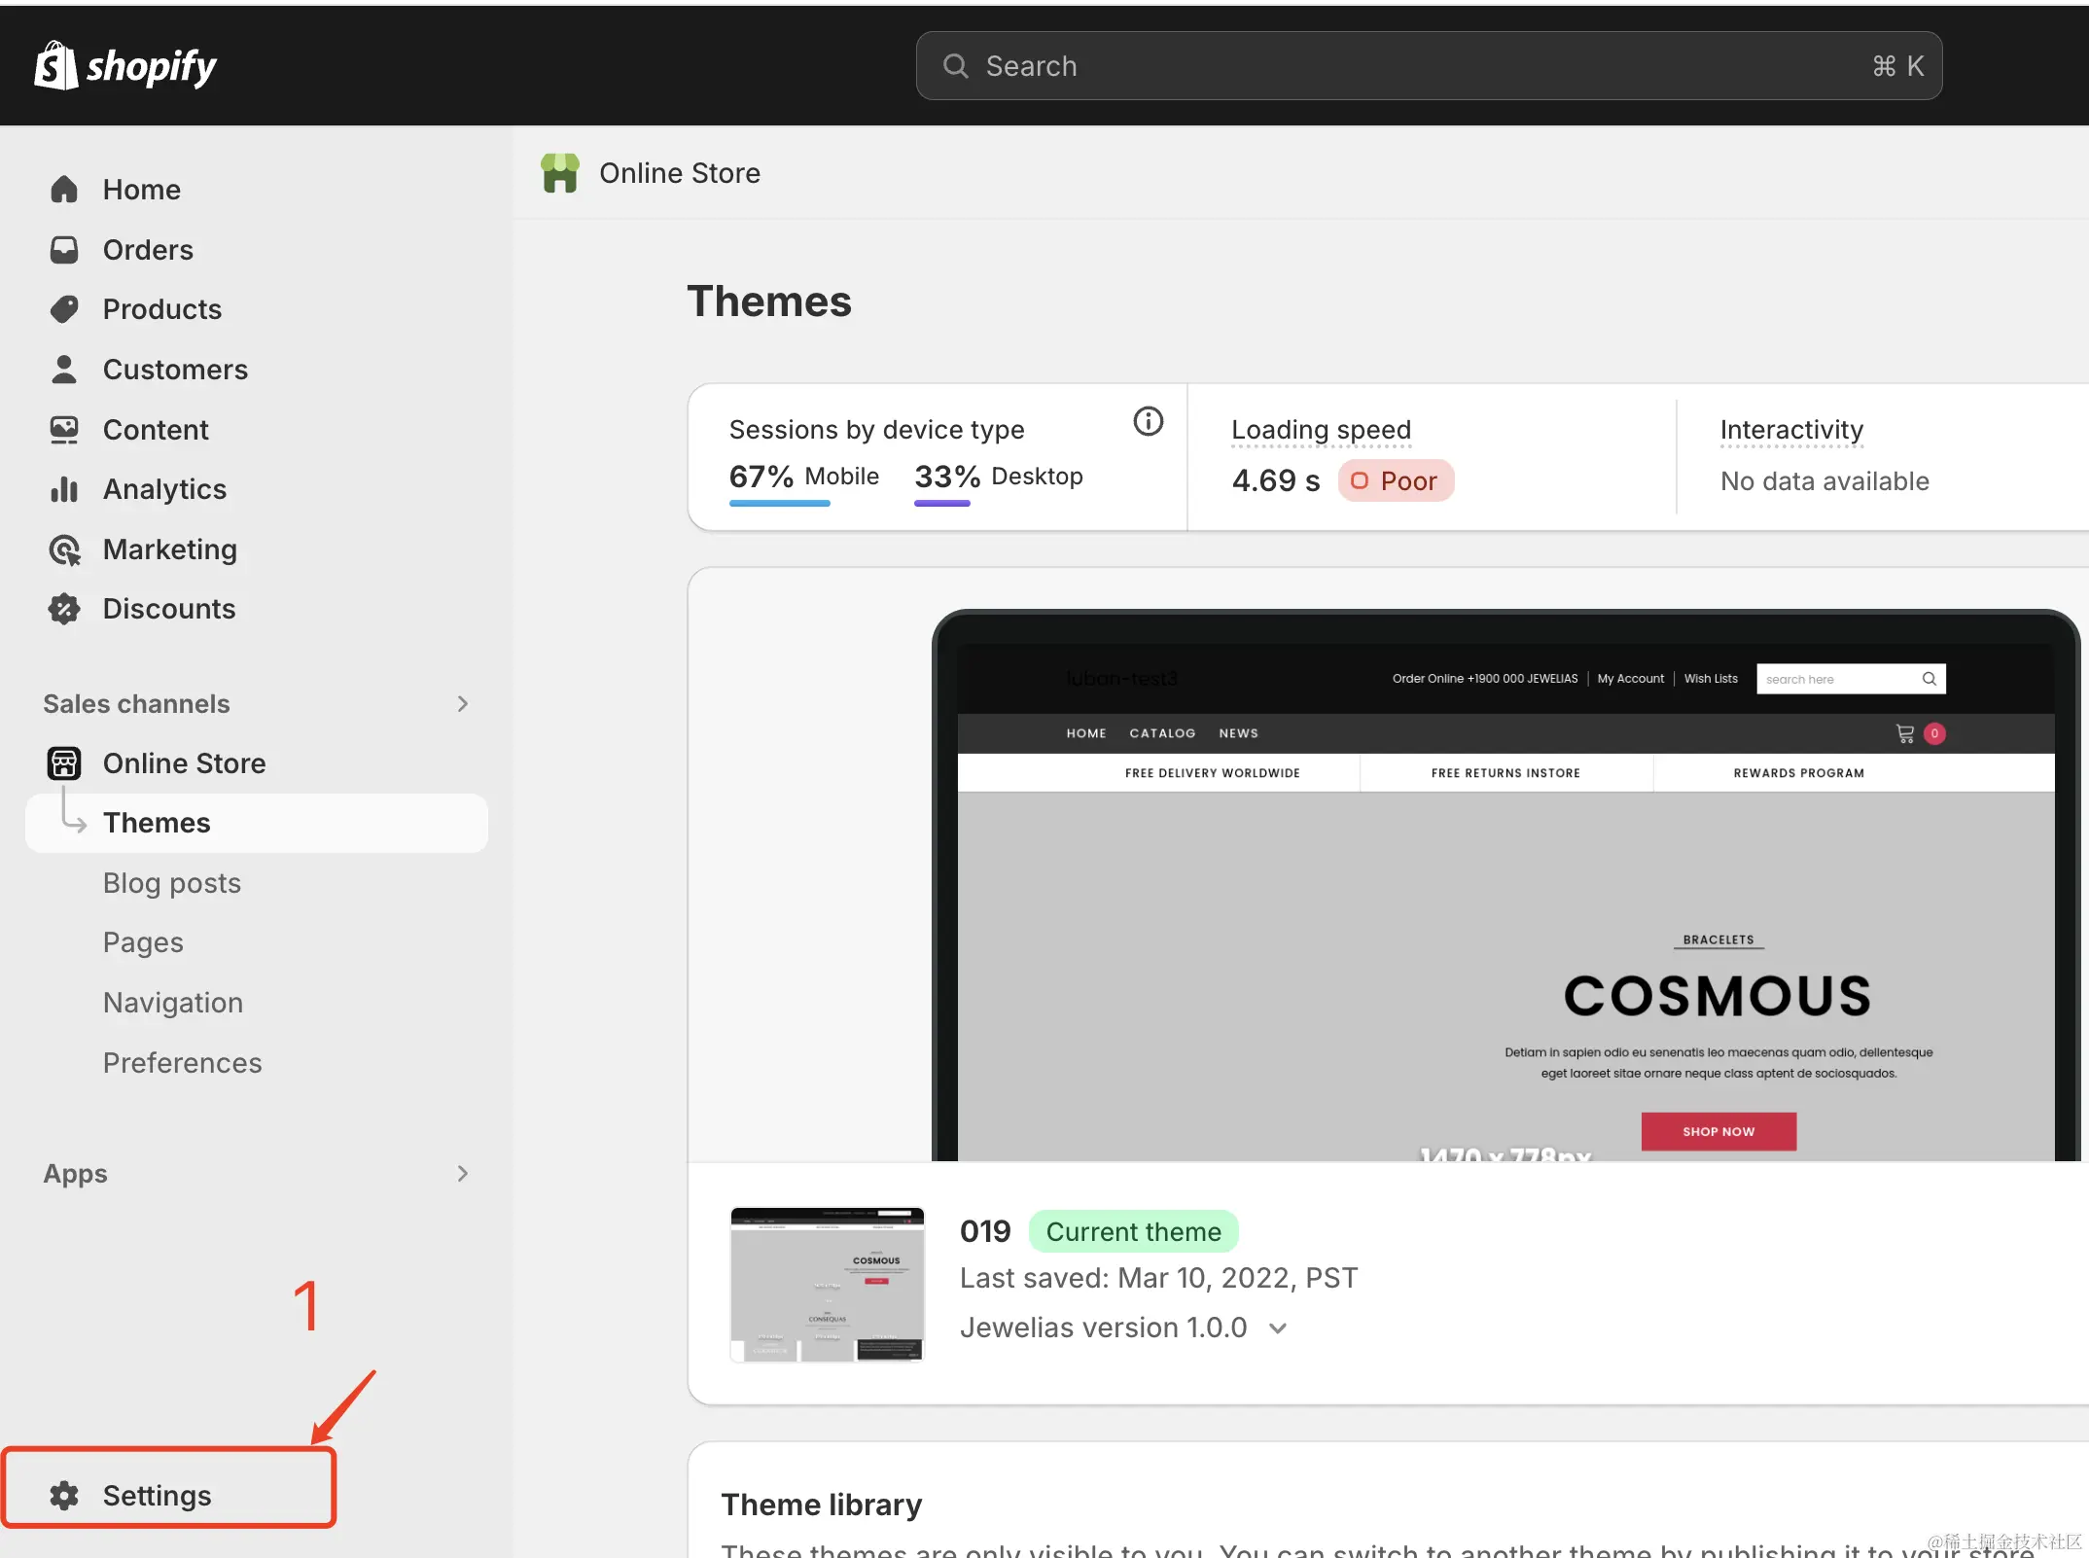Click the Sessions info circle icon

point(1148,421)
